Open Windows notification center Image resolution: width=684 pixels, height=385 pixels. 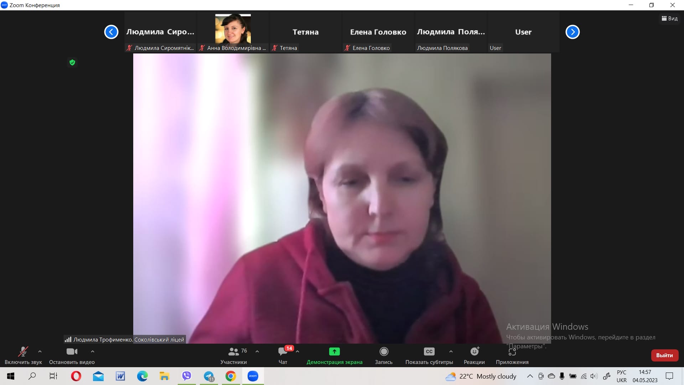point(669,376)
